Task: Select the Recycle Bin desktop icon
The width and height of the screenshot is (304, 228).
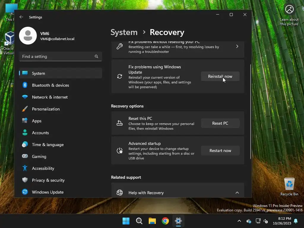Action: pos(289,186)
